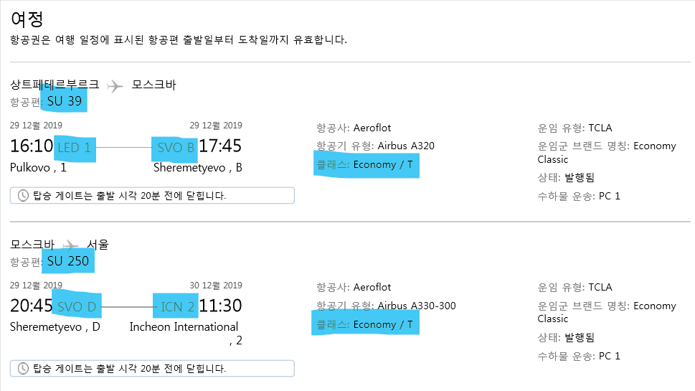Image resolution: width=695 pixels, height=391 pixels.
Task: Click the Airbus A330-300 aircraft type text
Action: pyautogui.click(x=417, y=306)
